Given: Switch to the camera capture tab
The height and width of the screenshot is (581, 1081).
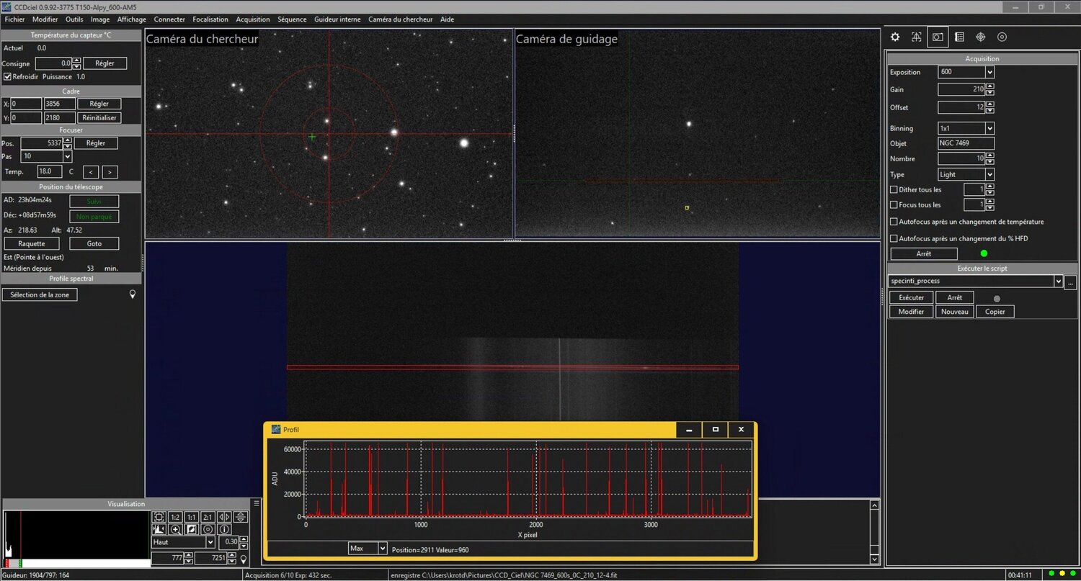Looking at the screenshot, I should coord(938,37).
